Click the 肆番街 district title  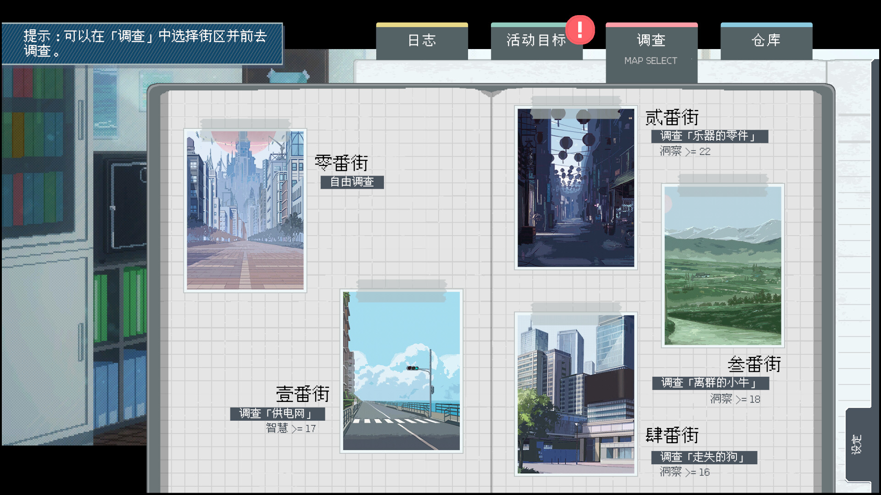tap(671, 435)
